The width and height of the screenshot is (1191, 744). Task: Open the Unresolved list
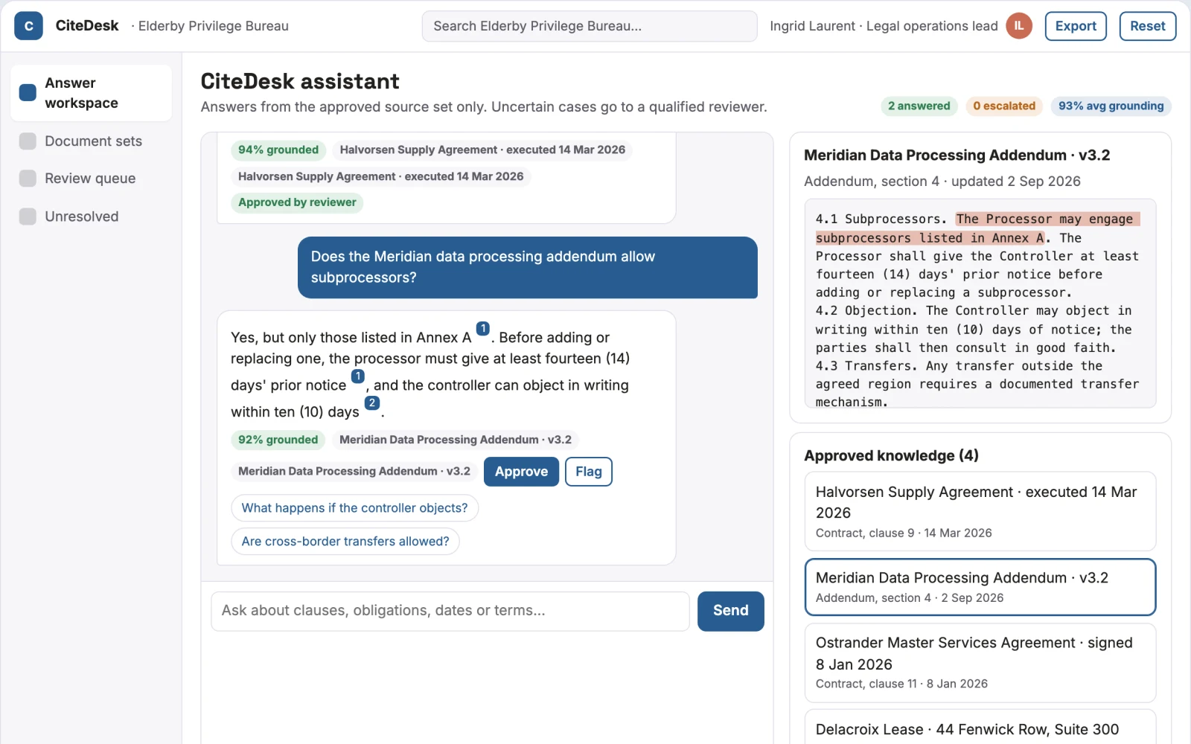pyautogui.click(x=91, y=217)
